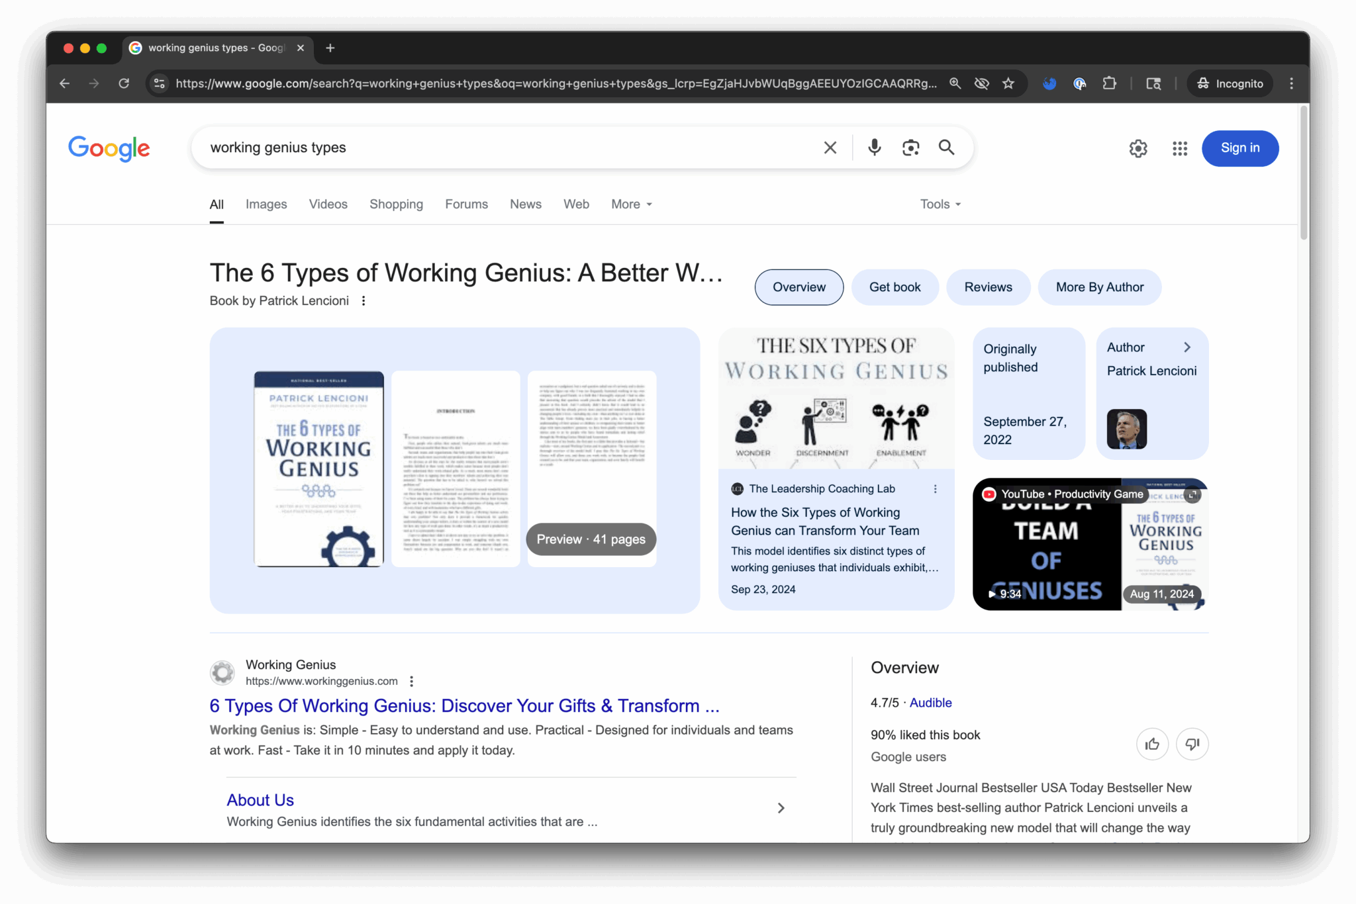This screenshot has width=1356, height=904.
Task: Click the thumbs up like button
Action: 1152,744
